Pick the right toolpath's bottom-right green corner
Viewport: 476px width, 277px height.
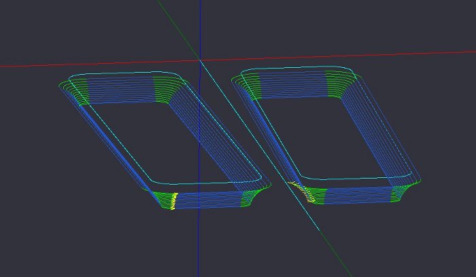coord(405,191)
